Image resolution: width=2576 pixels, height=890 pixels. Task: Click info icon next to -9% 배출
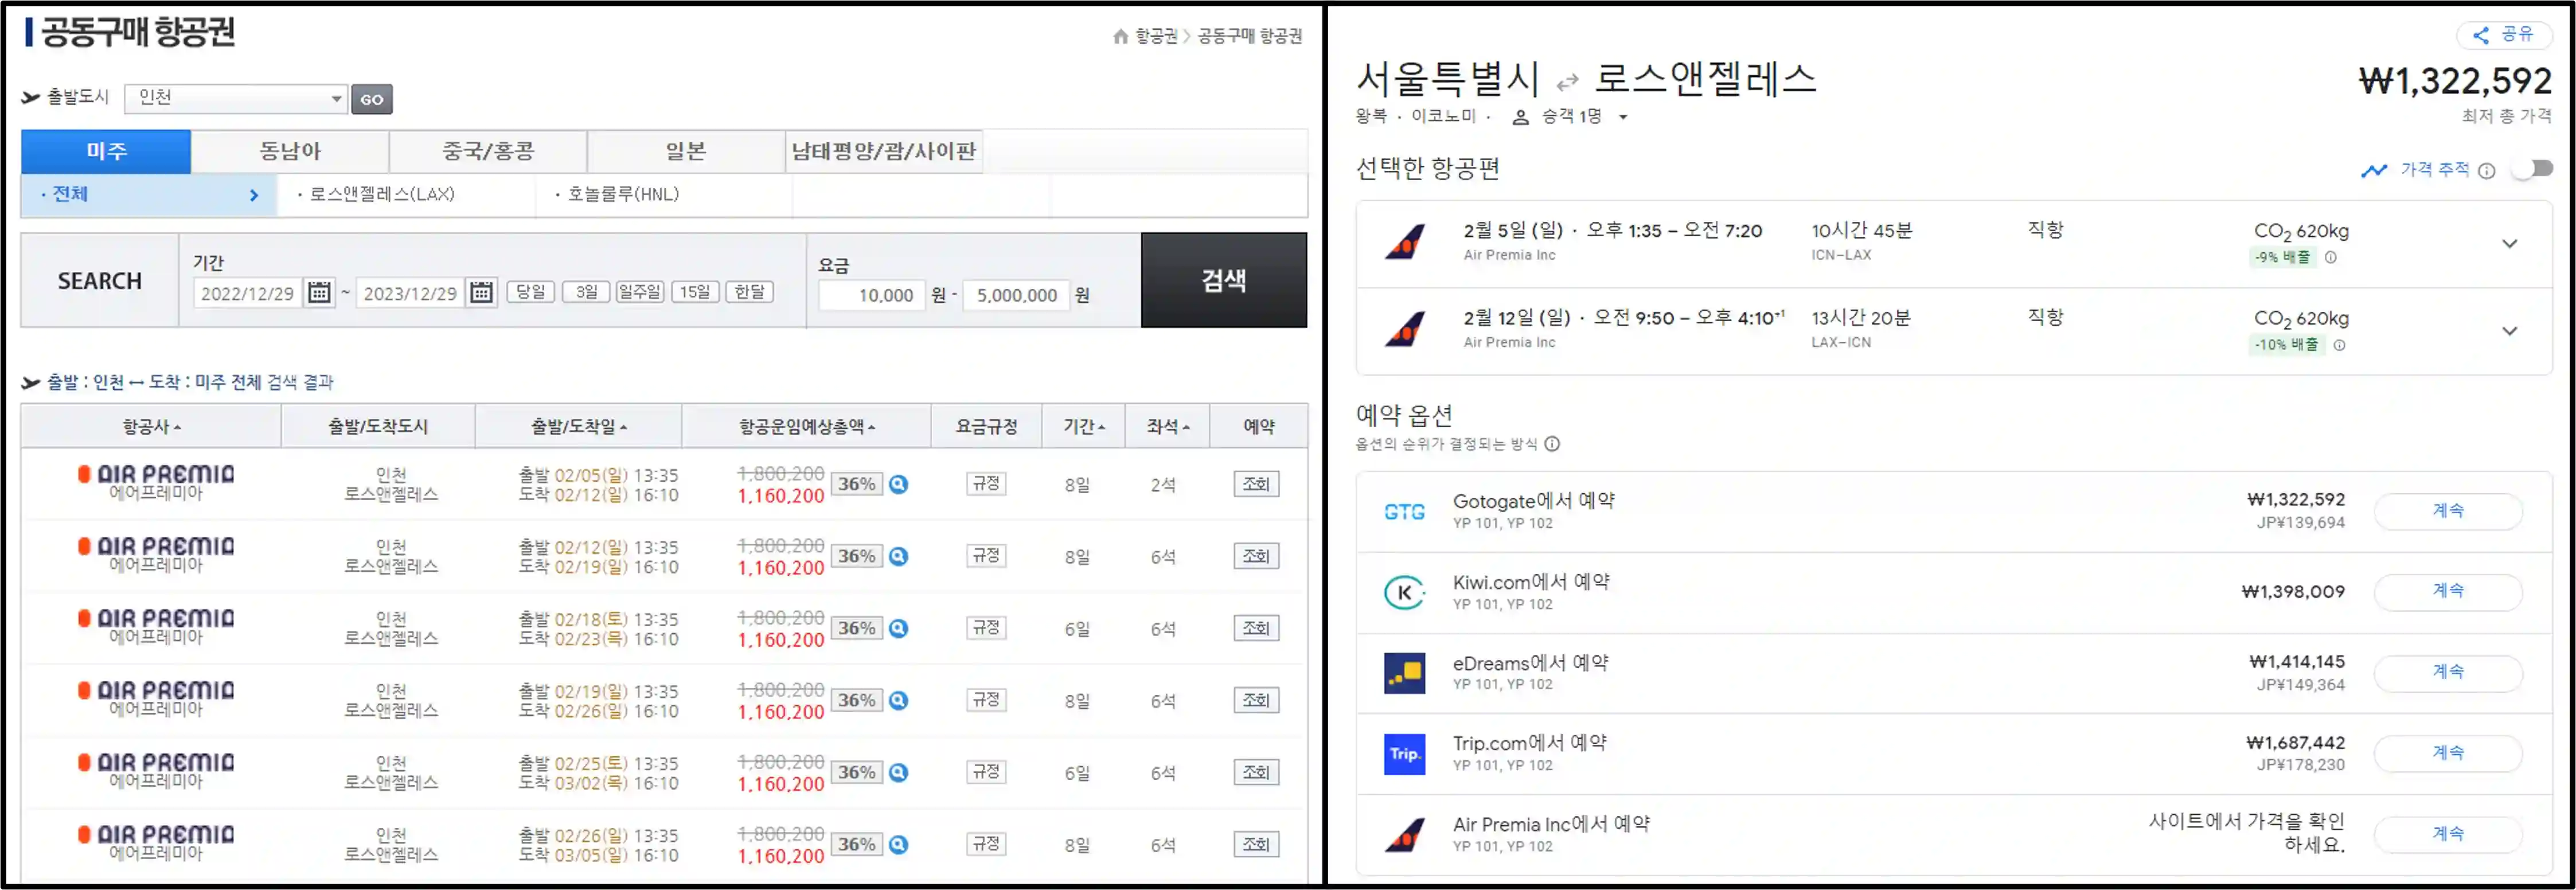[2331, 257]
